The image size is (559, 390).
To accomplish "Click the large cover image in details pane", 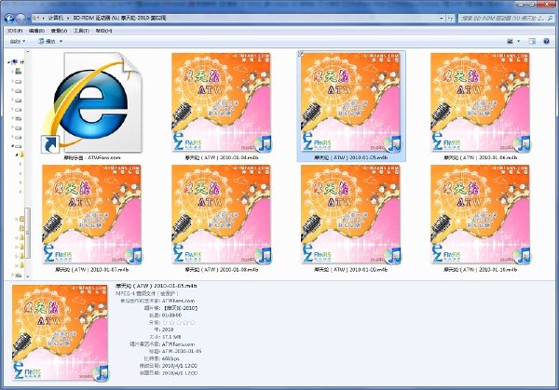I will click(x=61, y=332).
